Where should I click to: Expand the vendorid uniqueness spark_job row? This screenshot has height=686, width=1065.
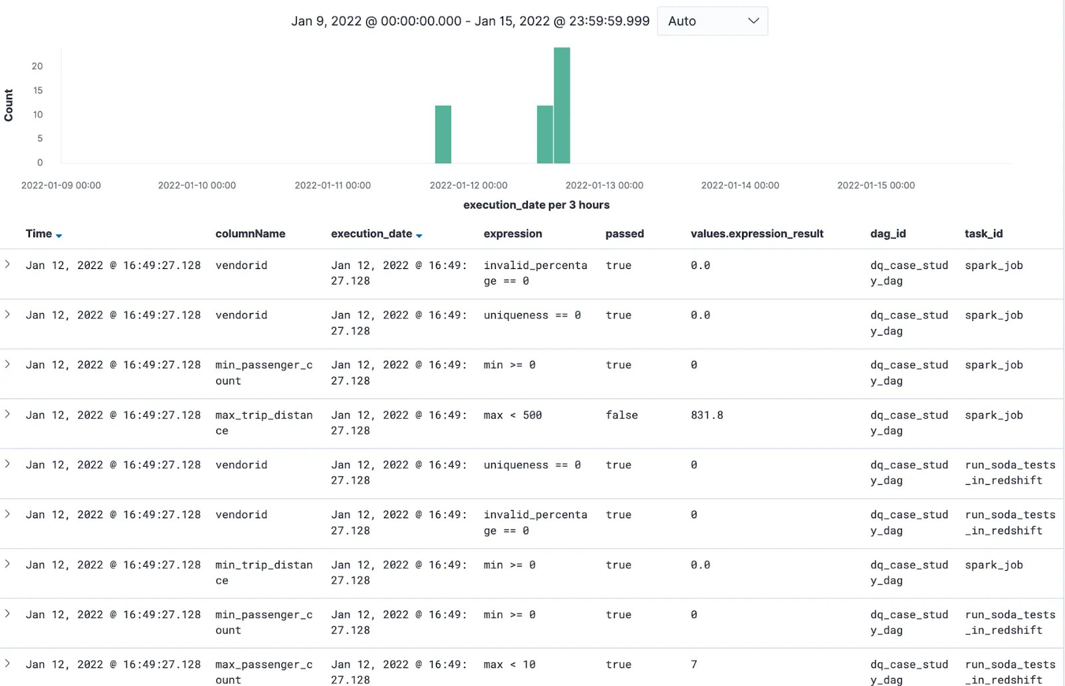tap(7, 314)
